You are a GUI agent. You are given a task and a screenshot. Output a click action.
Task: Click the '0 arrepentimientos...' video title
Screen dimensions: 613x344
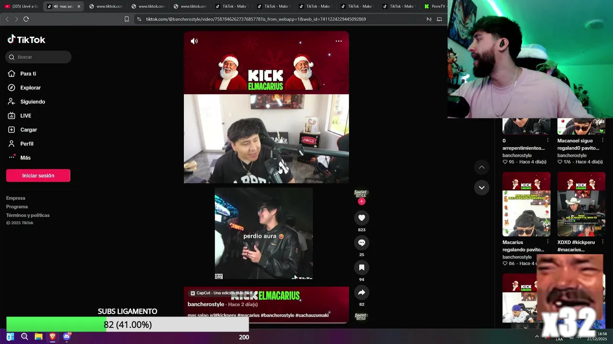[523, 144]
